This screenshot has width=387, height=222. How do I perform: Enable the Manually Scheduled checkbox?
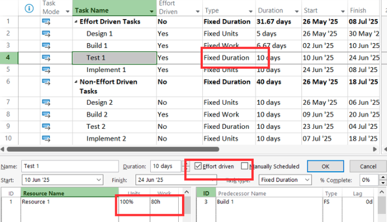(244, 166)
